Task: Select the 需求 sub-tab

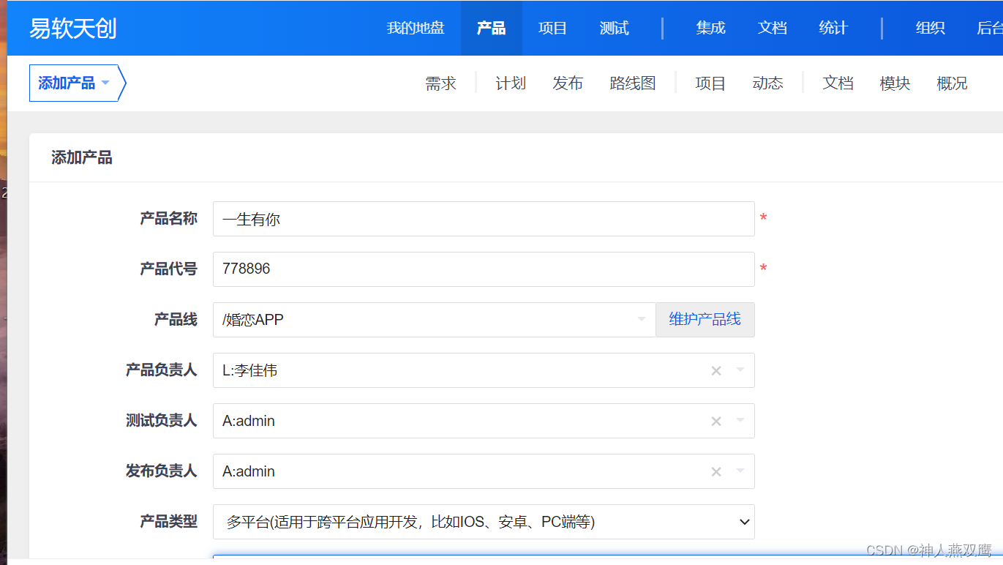Action: coord(440,84)
